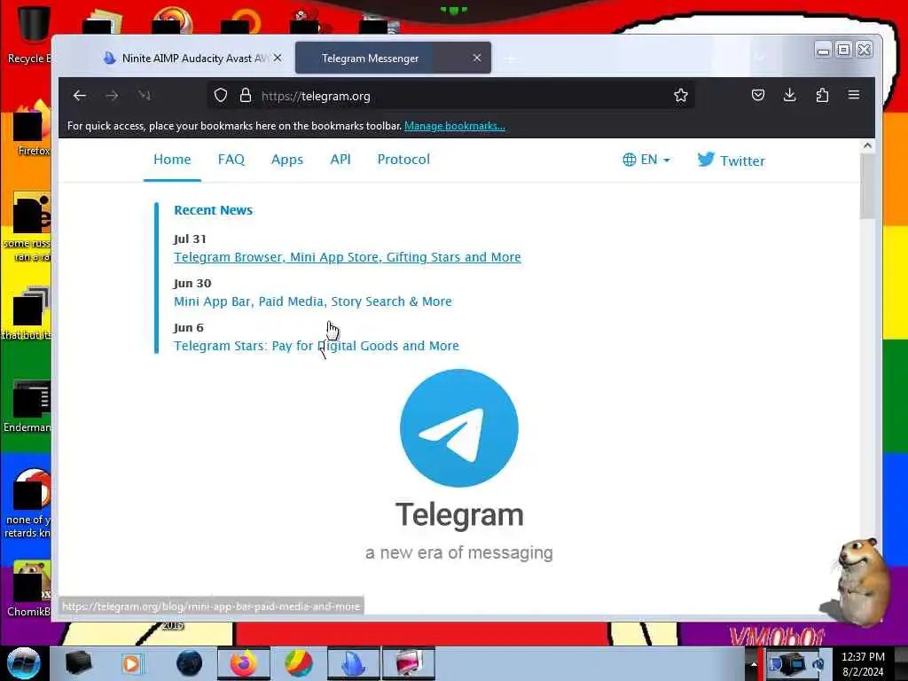Click the Manage bookmarks link
The width and height of the screenshot is (908, 681).
coord(455,126)
